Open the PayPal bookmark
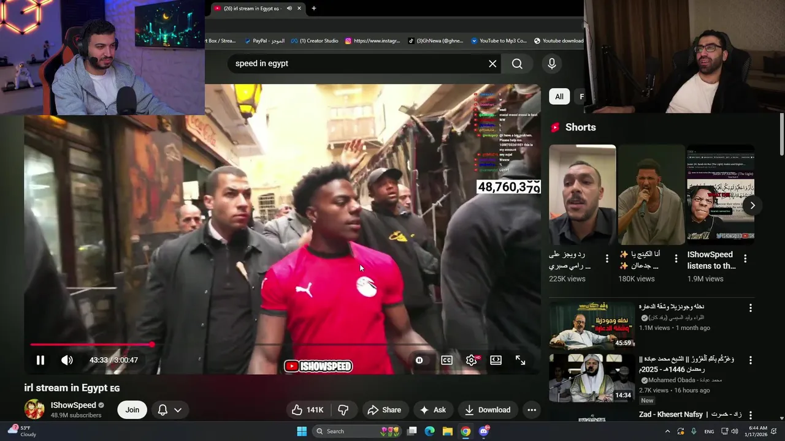 tap(264, 41)
